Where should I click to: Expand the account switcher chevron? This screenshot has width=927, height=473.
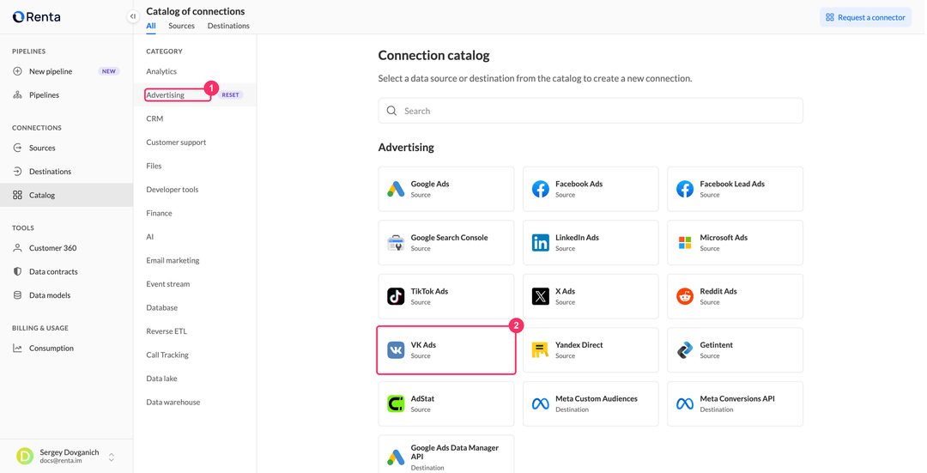coord(111,457)
